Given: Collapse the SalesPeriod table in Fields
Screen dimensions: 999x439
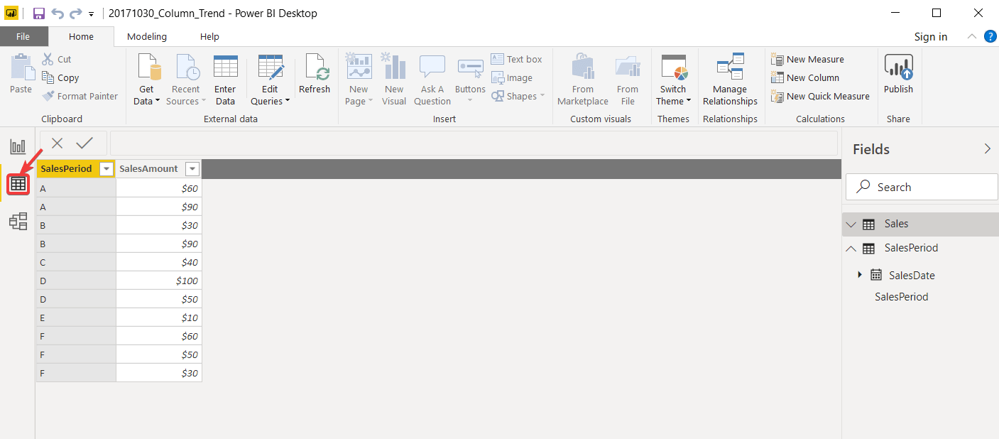Looking at the screenshot, I should (x=851, y=248).
